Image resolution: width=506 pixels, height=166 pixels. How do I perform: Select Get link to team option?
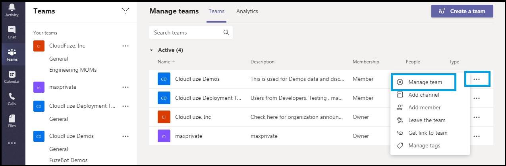[428, 133]
